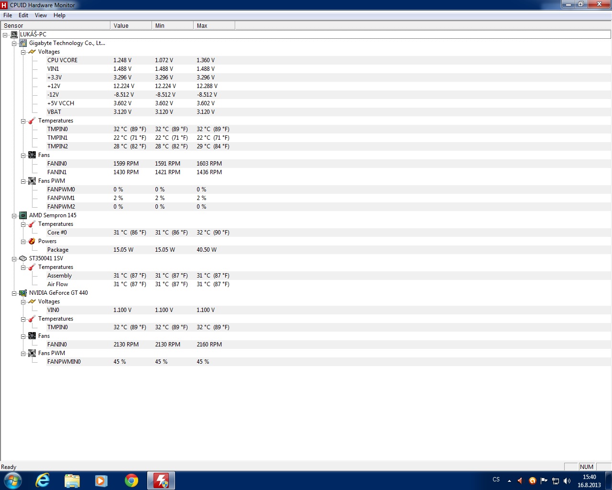
Task: Click the NUM status bar indicator
Action: pos(586,467)
